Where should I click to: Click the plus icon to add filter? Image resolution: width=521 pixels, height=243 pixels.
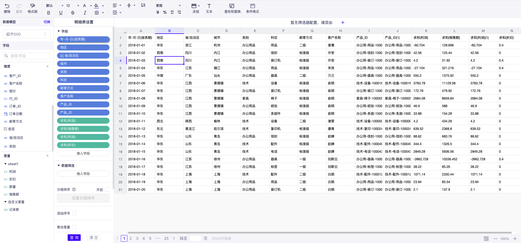(343, 23)
